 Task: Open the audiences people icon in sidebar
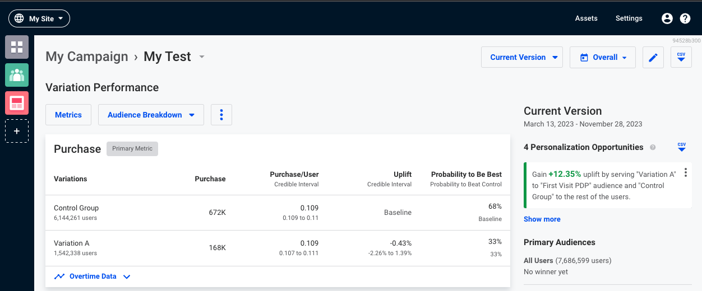click(17, 75)
